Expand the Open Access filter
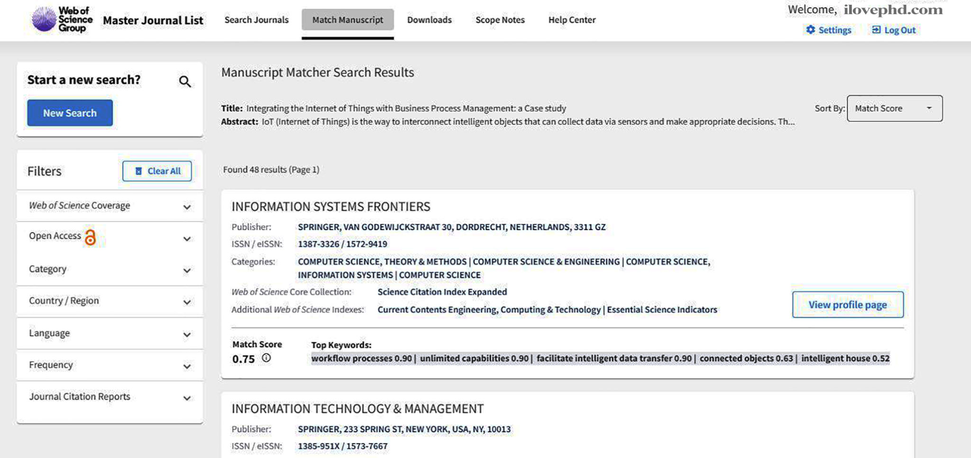 [110, 238]
